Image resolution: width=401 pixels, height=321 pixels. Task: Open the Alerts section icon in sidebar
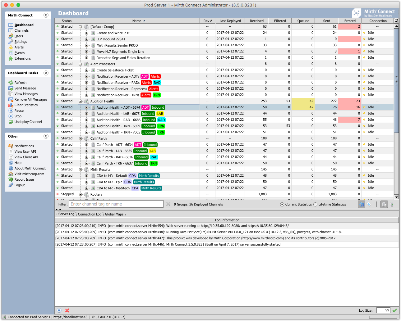tap(11, 47)
